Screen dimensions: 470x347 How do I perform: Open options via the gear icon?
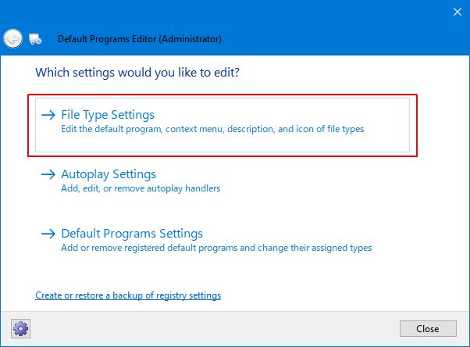pyautogui.click(x=20, y=327)
